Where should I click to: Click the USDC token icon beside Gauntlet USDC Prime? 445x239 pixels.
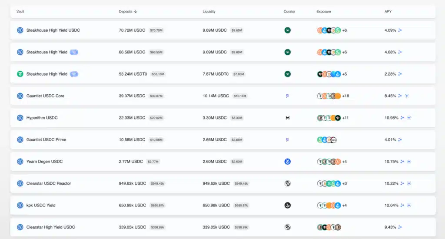pyautogui.click(x=20, y=140)
